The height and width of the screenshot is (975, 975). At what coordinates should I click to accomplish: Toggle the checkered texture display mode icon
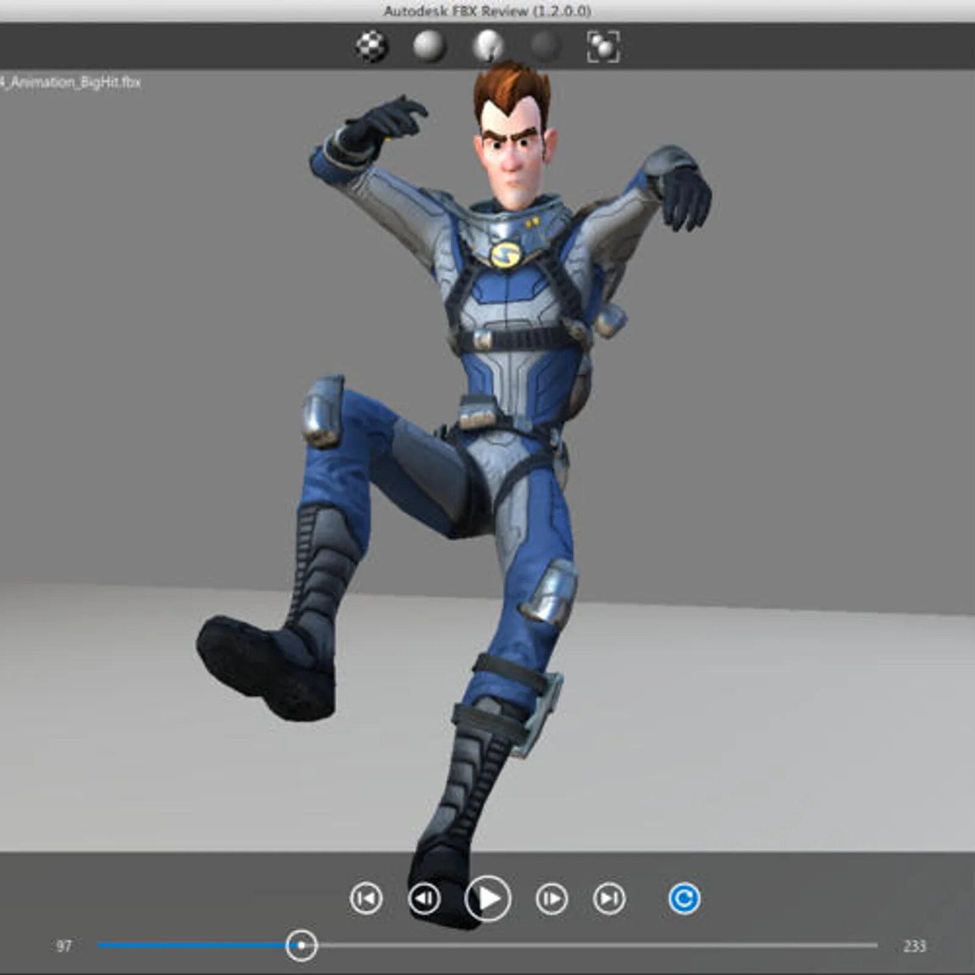372,46
